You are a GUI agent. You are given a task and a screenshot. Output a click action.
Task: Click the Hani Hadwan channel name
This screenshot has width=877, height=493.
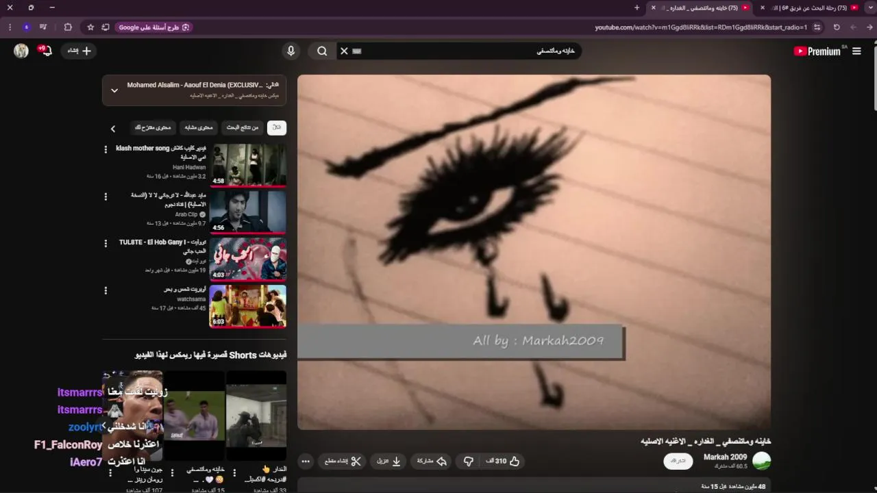coord(189,167)
